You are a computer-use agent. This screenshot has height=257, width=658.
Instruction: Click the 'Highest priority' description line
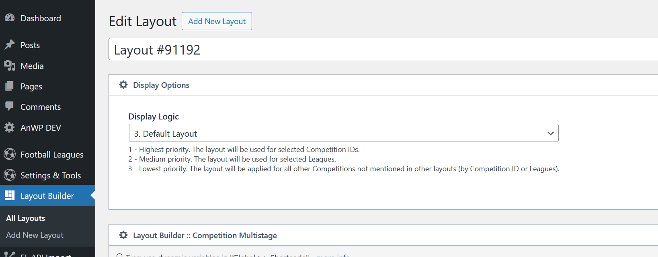[x=244, y=150]
